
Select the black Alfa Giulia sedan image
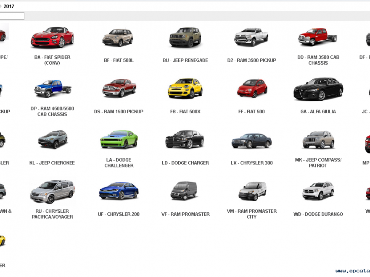[318, 89]
